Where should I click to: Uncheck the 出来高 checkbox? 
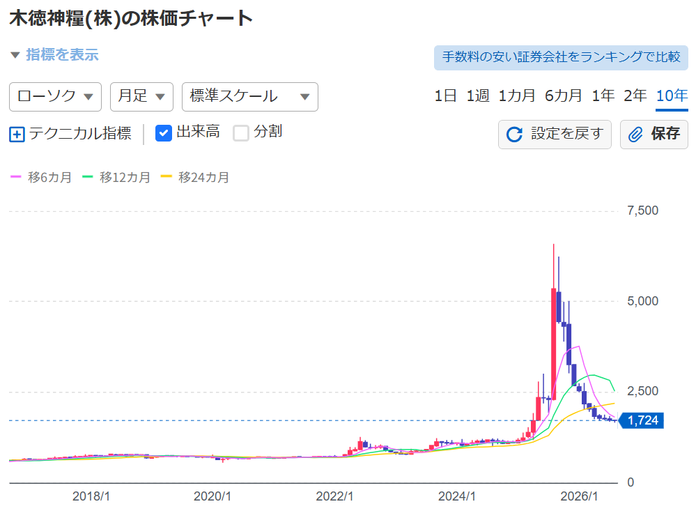coord(163,133)
